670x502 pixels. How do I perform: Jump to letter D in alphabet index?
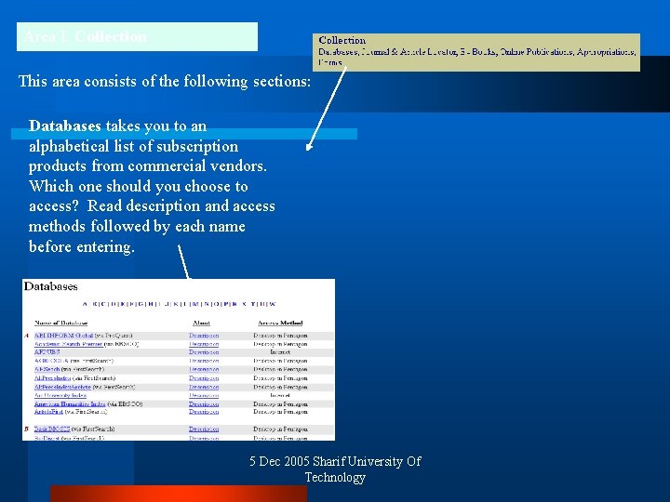click(114, 304)
